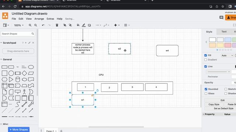Add to Scratchpad with plus icon

click(x=26, y=43)
